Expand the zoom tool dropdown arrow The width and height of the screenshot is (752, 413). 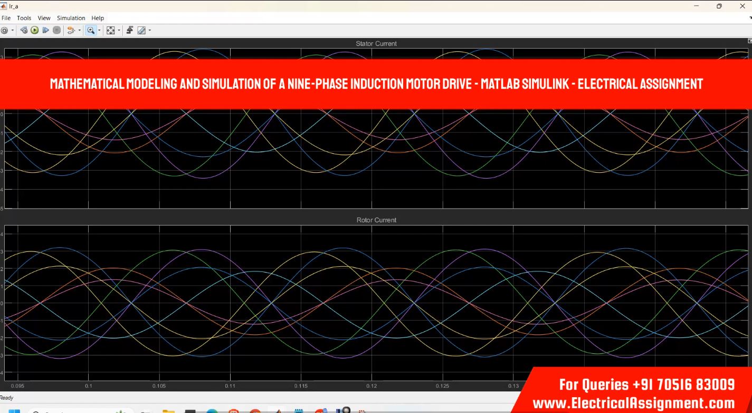pyautogui.click(x=99, y=31)
